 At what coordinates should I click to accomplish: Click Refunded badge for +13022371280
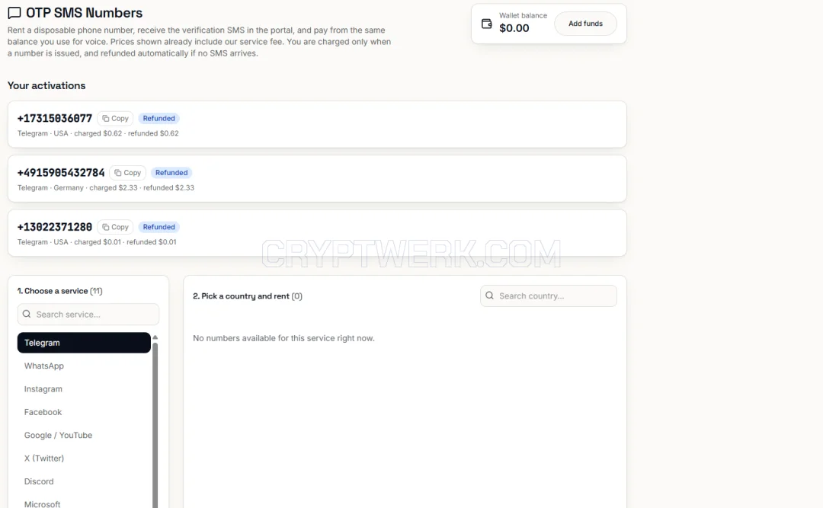pyautogui.click(x=159, y=227)
